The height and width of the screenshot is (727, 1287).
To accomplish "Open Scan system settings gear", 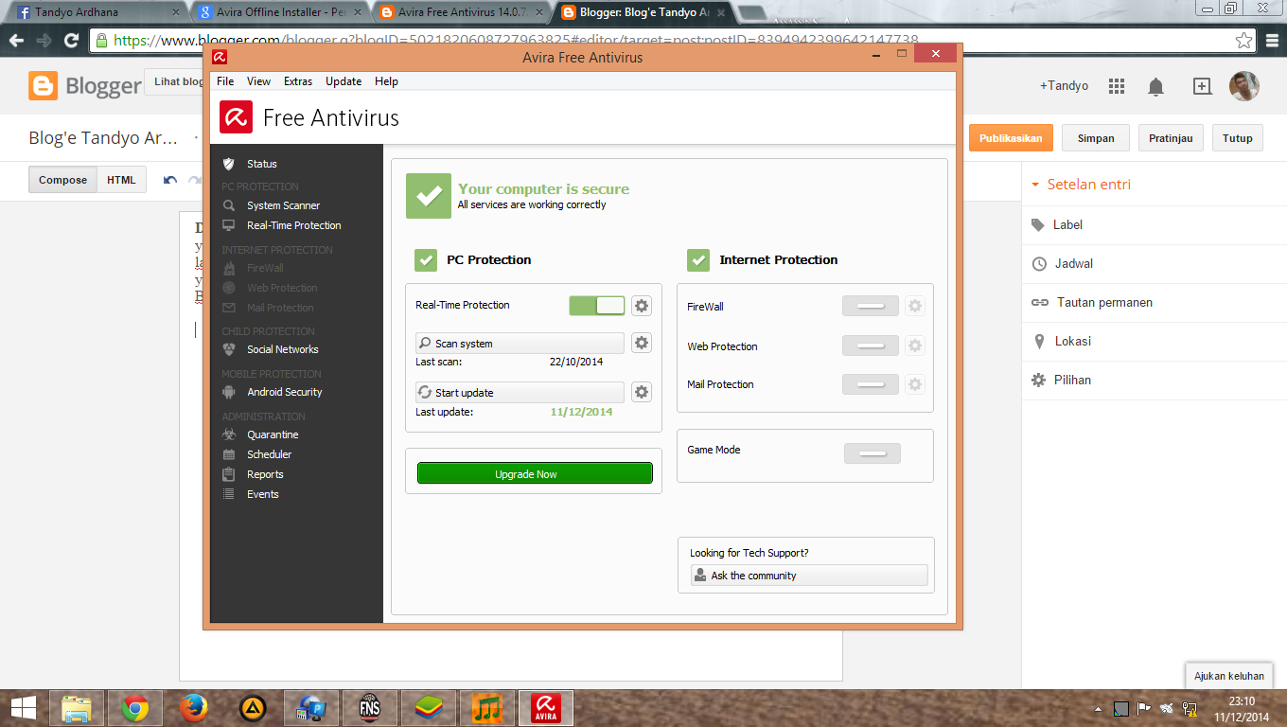I will (642, 343).
